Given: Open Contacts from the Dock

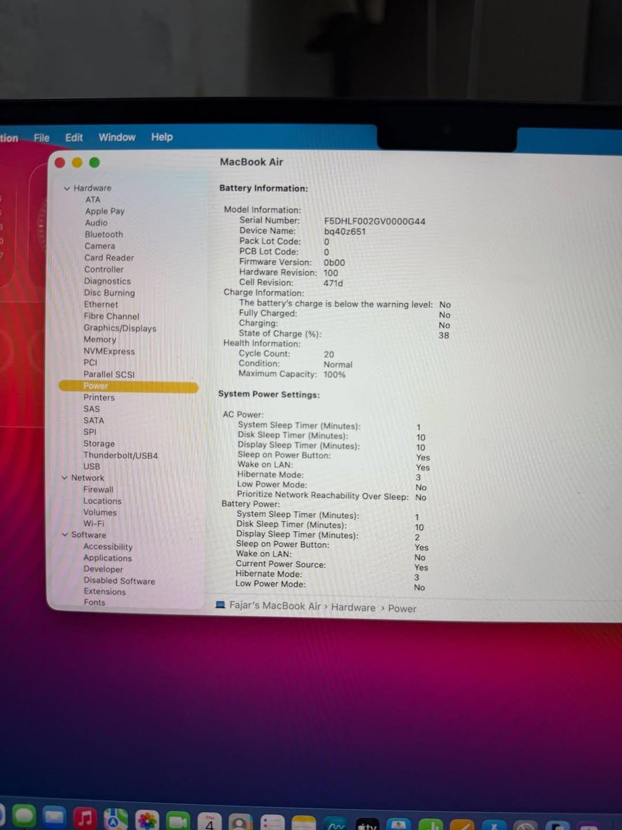Looking at the screenshot, I should [241, 822].
